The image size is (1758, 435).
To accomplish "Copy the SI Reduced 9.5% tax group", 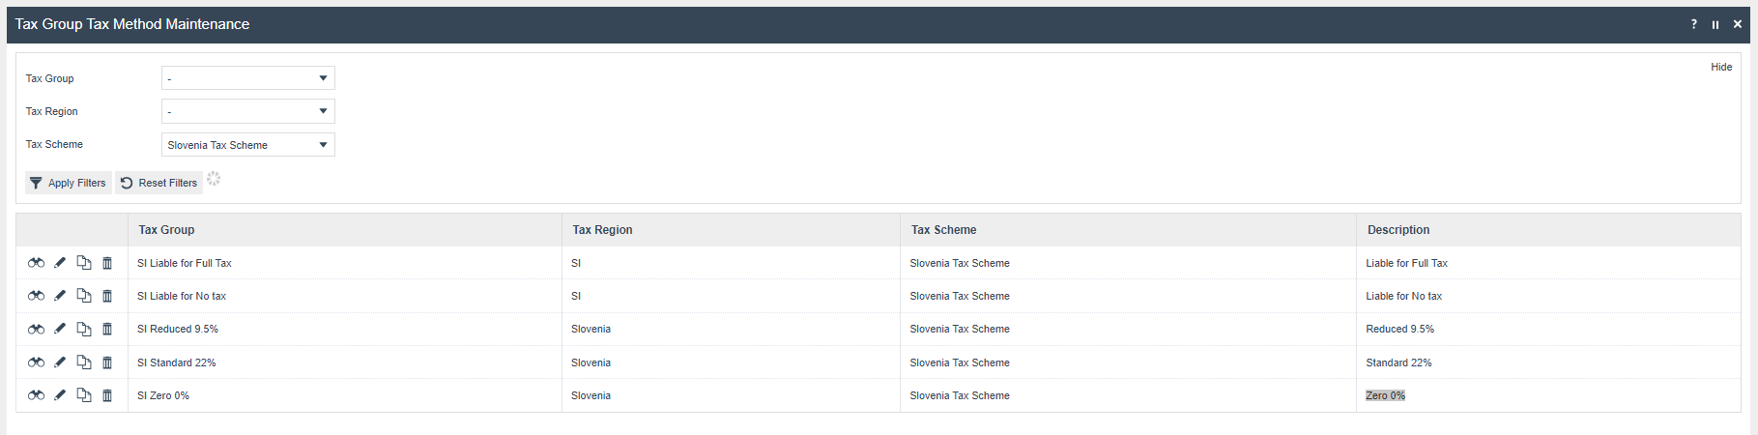I will [x=84, y=329].
